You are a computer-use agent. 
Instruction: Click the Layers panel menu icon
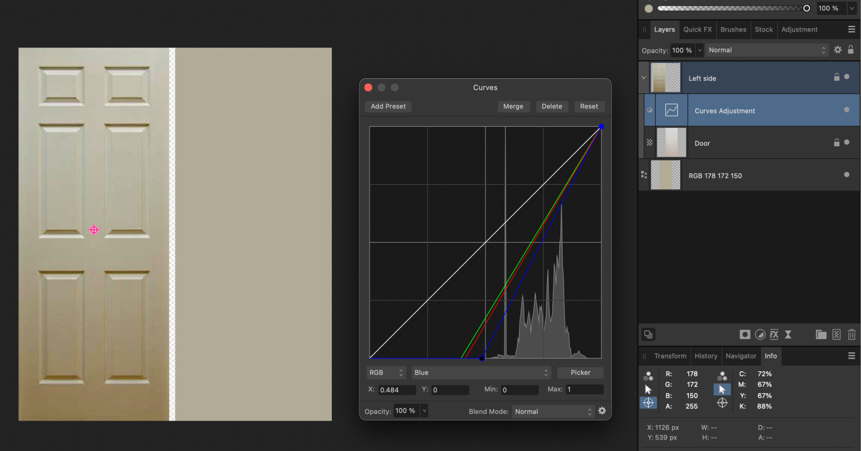coord(852,29)
